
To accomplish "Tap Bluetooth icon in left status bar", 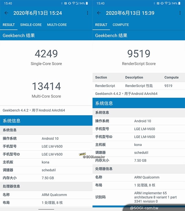I will click(62, 3).
